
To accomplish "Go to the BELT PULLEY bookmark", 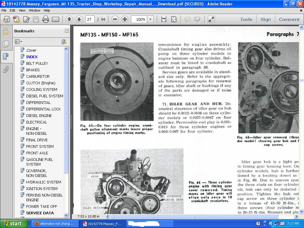I will pos(37,64).
